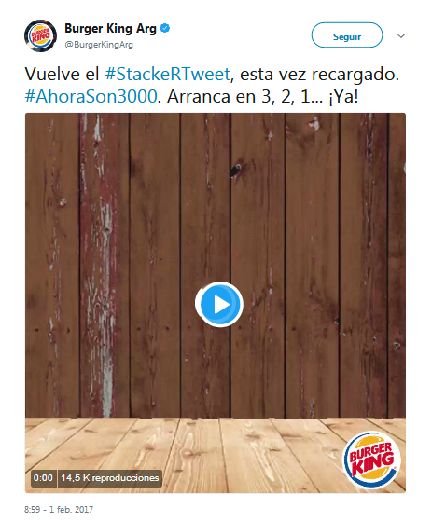432x522 pixels.
Task: Click the tweet text 'esta vez recargado'
Action: 319,74
